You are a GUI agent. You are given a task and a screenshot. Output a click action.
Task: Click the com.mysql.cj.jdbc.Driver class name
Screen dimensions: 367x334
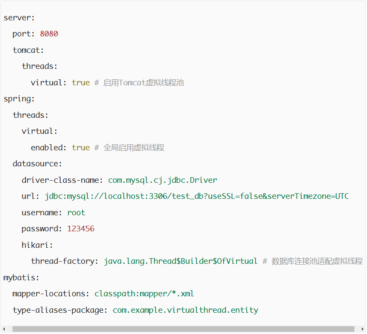coord(162,180)
